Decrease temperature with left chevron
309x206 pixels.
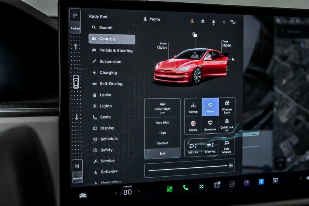point(116,193)
